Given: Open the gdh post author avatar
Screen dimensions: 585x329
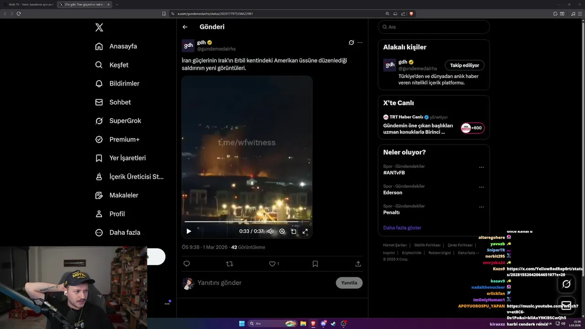Looking at the screenshot, I should click(188, 46).
